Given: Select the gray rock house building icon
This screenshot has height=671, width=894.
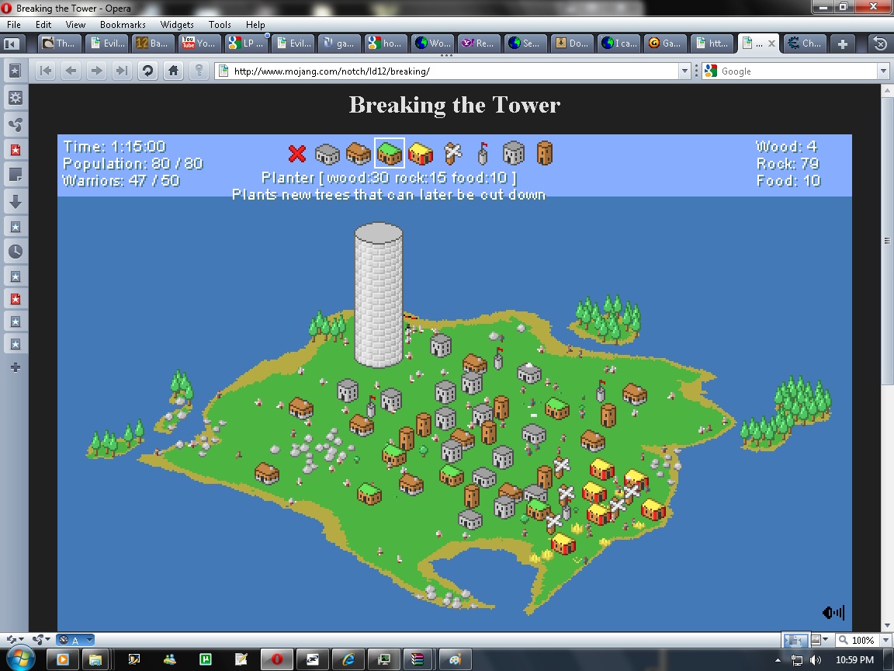Looking at the screenshot, I should (327, 154).
